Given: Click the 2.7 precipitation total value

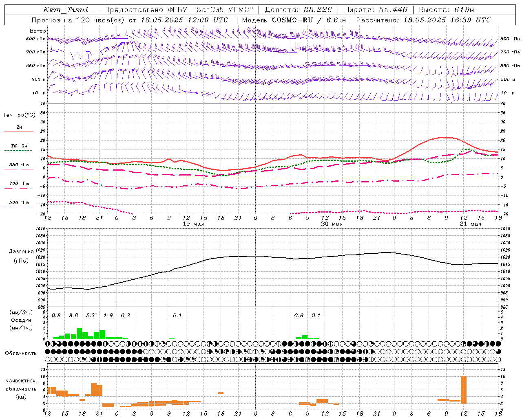Looking at the screenshot, I should tap(91, 315).
